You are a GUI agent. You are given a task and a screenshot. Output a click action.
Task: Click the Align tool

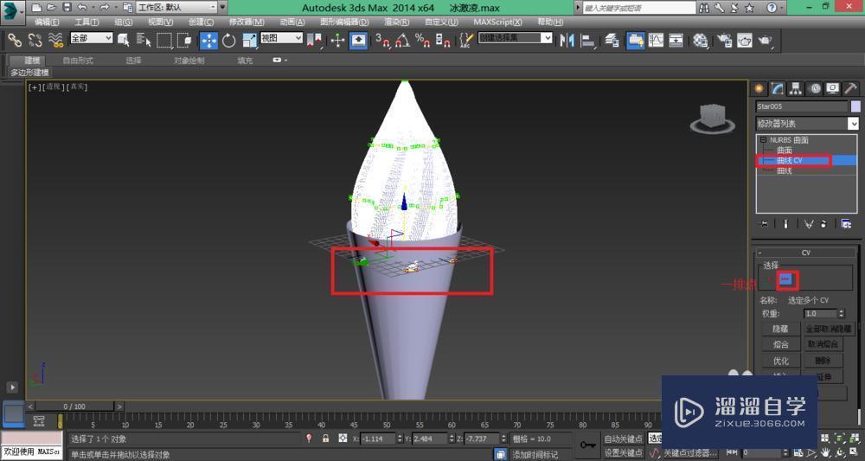[589, 41]
